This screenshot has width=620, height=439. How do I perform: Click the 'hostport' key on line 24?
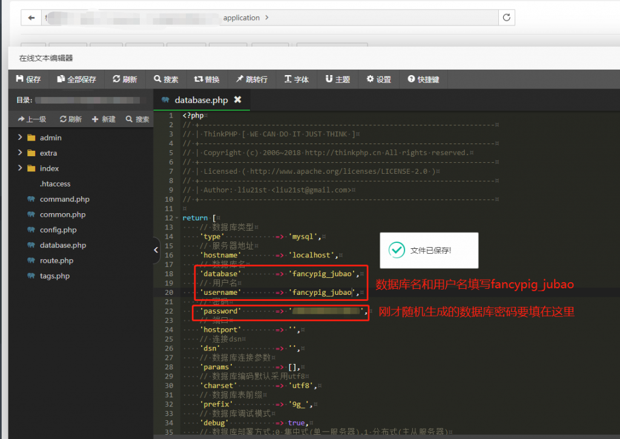tap(220, 329)
